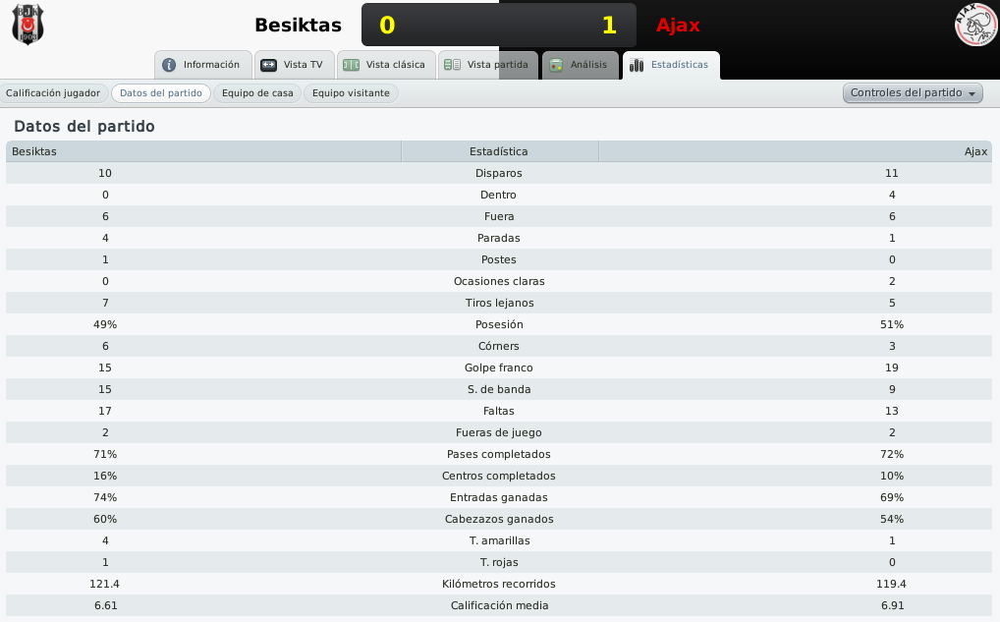Click the Estadísticas bar chart icon
Image resolution: width=1000 pixels, height=622 pixels.
(637, 65)
